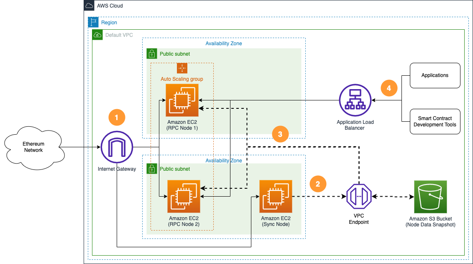The width and height of the screenshot is (473, 264).
Task: Click the Smart Contract Development Tools box
Action: point(435,122)
